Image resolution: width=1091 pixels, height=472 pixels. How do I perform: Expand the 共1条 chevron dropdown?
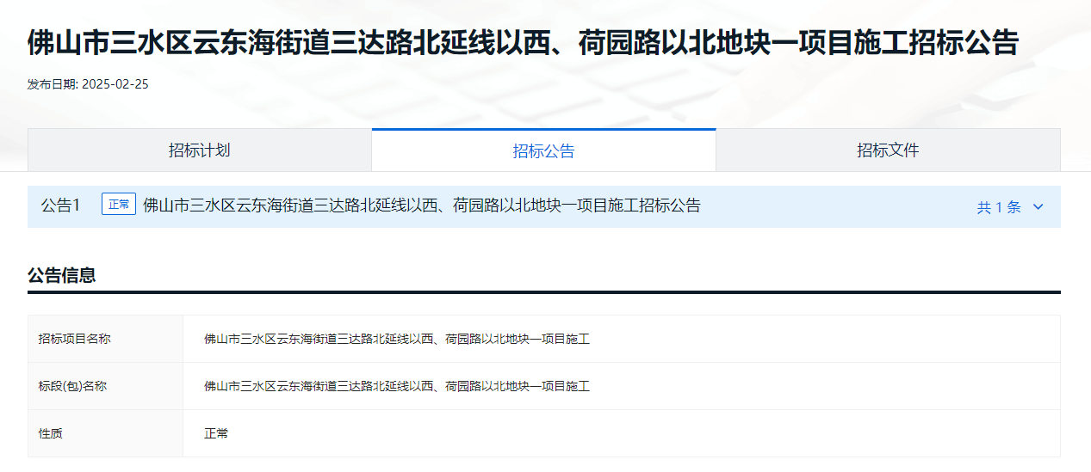coord(1038,207)
